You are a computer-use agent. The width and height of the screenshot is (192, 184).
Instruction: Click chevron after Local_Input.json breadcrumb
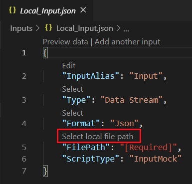(118, 28)
